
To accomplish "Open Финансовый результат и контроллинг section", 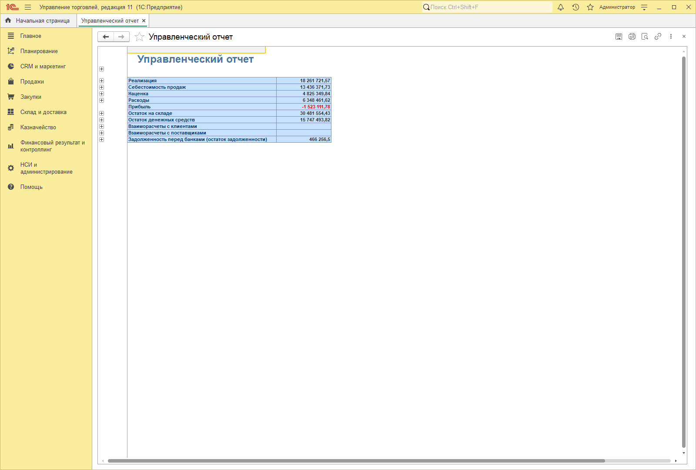I will [46, 146].
